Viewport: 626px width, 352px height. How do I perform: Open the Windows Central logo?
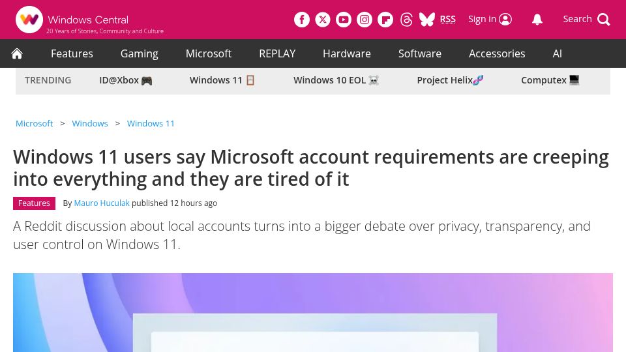click(29, 20)
